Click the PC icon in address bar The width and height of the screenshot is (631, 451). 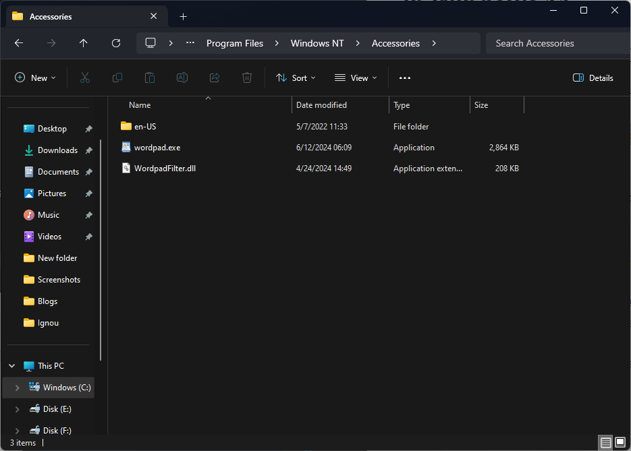pos(150,43)
